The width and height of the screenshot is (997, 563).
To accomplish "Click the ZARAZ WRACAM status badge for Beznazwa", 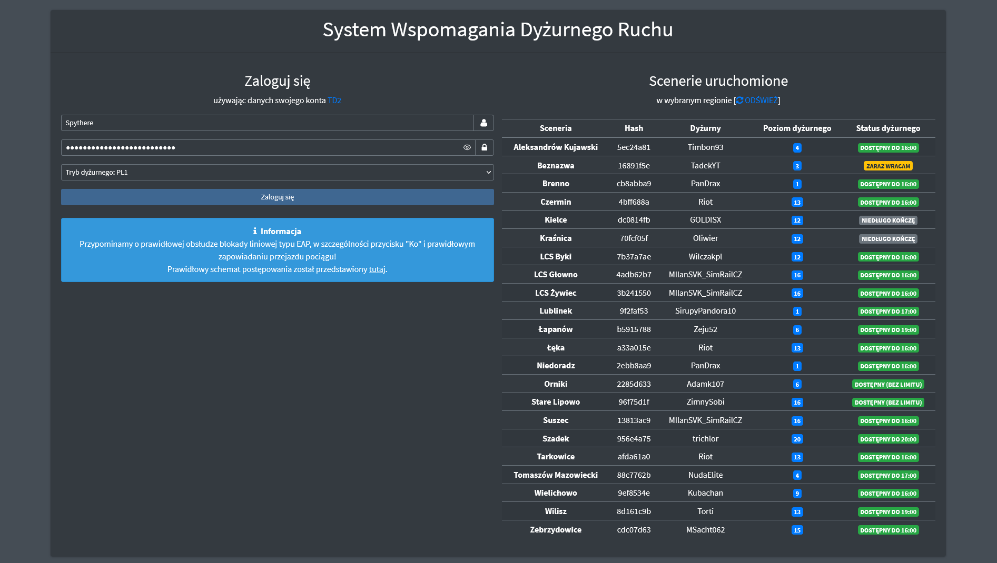I will click(888, 166).
